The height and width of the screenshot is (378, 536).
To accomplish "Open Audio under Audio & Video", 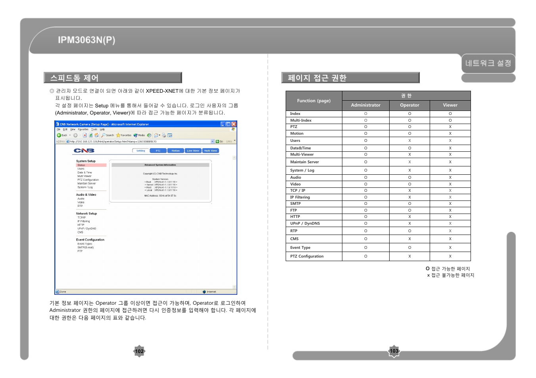I will pyautogui.click(x=81, y=199).
